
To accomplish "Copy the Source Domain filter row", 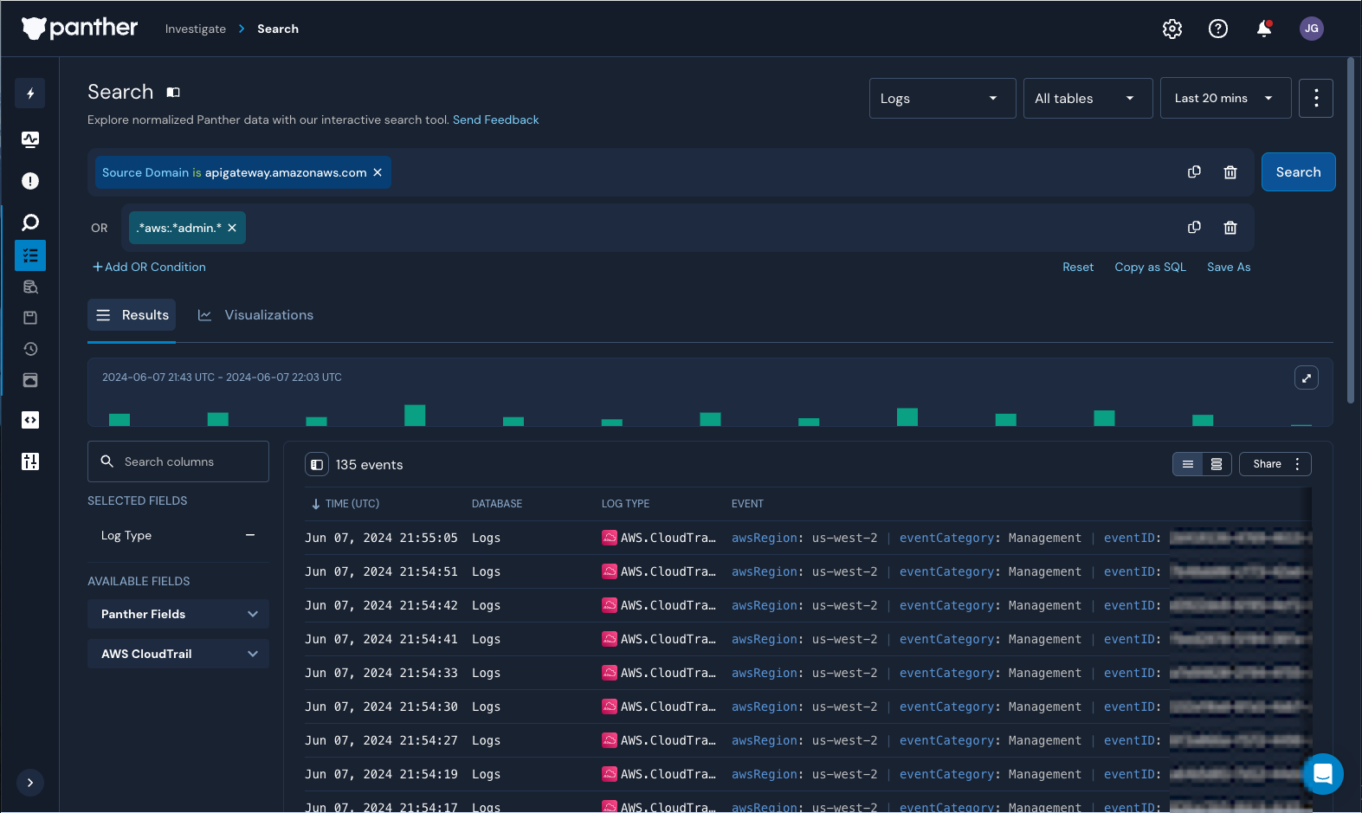I will [x=1194, y=172].
